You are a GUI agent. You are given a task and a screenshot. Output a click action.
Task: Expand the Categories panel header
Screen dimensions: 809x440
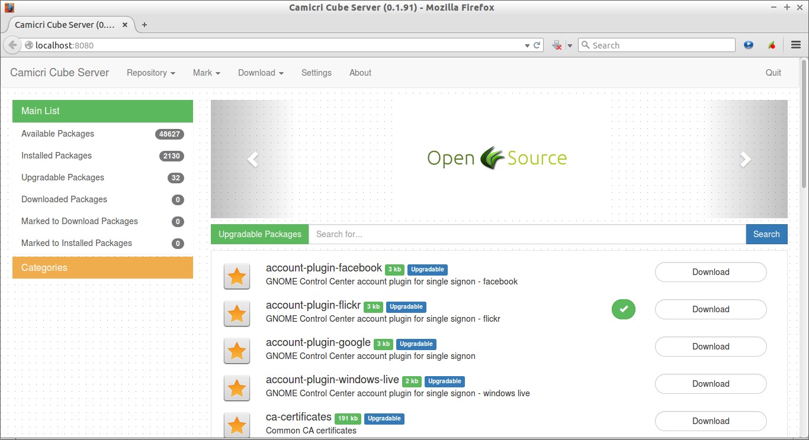coord(102,267)
